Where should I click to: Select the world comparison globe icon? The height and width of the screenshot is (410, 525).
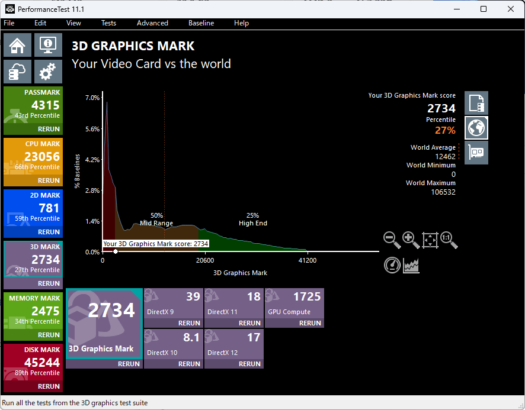click(476, 128)
